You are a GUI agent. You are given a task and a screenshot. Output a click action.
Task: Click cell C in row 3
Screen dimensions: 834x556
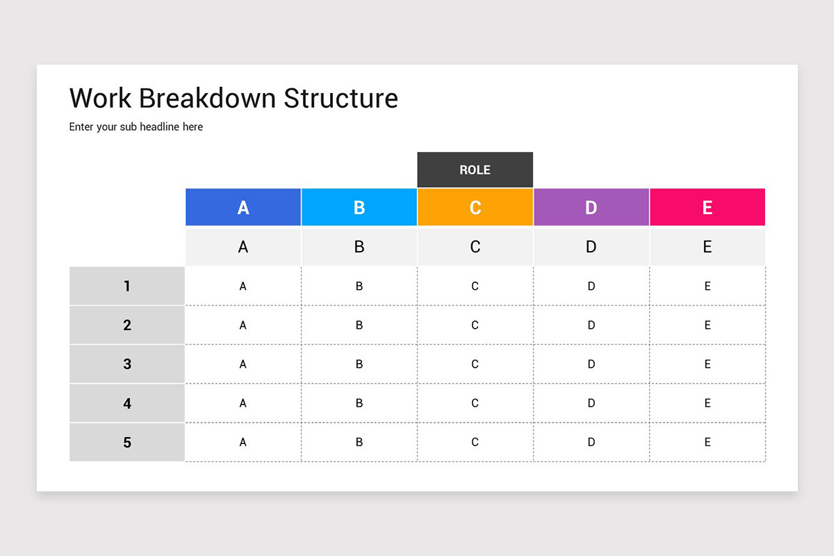475,363
